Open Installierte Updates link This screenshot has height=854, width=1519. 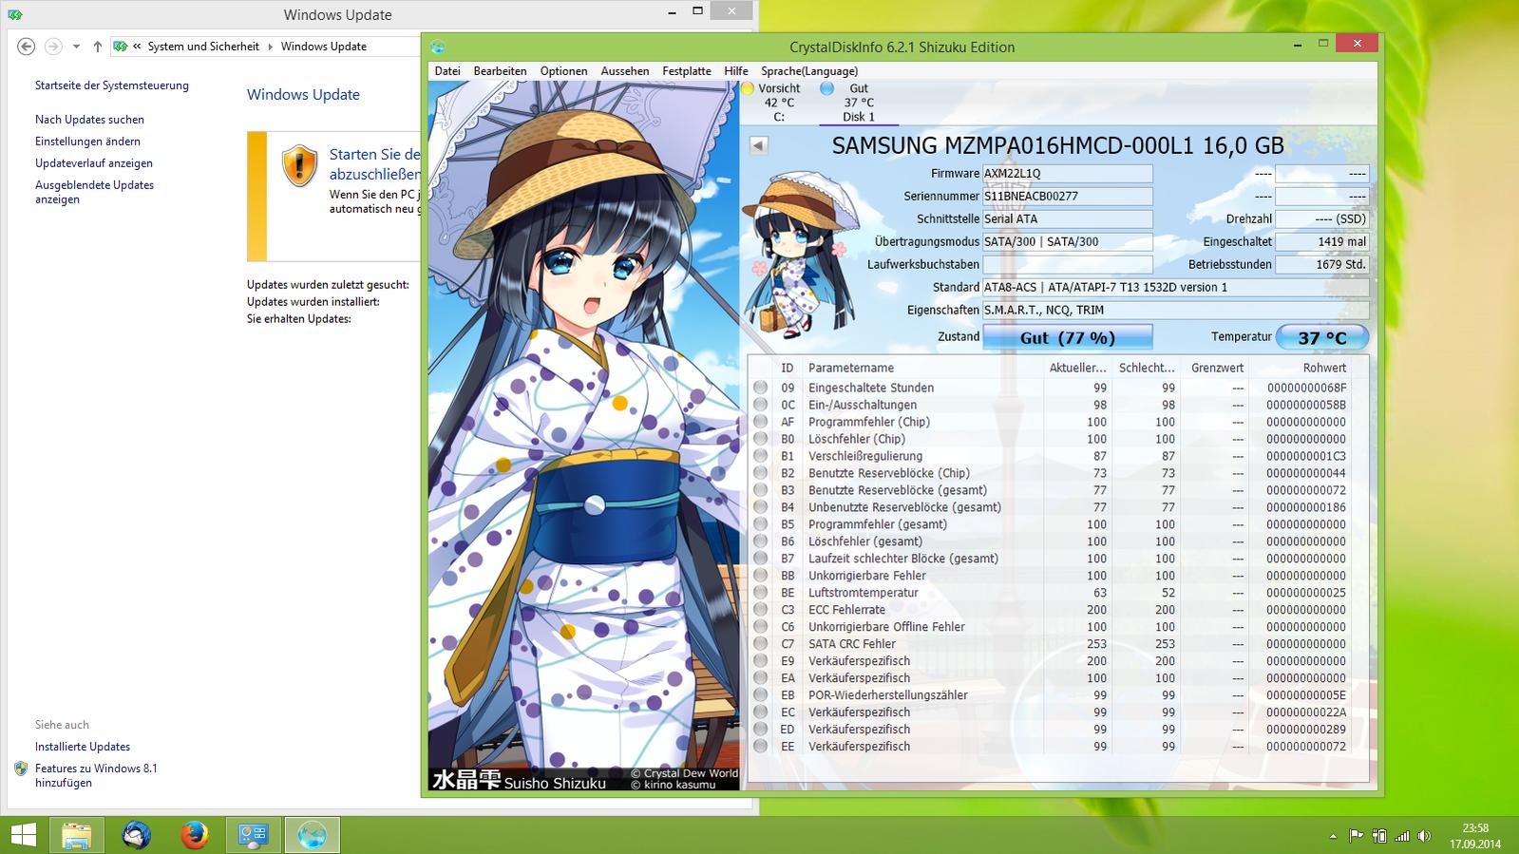[83, 747]
